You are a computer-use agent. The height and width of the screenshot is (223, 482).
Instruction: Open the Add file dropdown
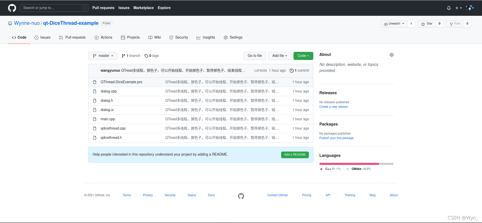280,56
